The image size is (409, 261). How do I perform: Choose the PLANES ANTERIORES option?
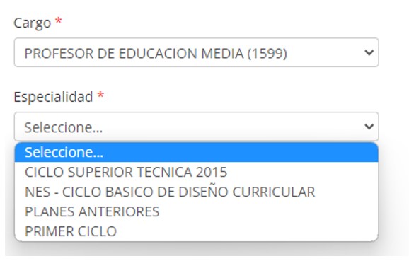coord(197,211)
